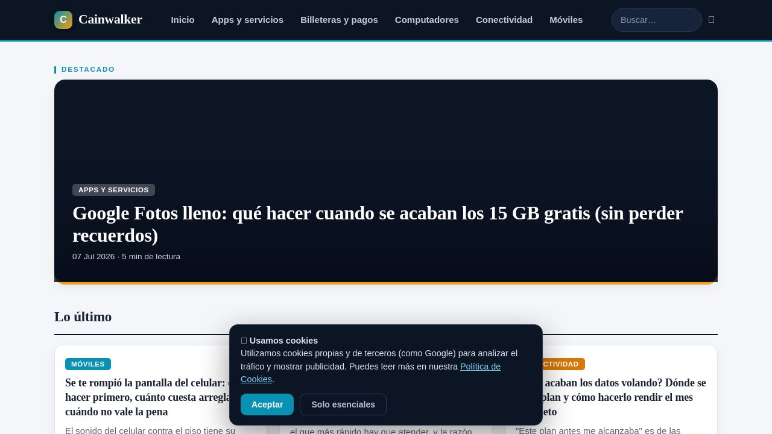Click the "El sonido del celular" excerpt text

(150, 430)
